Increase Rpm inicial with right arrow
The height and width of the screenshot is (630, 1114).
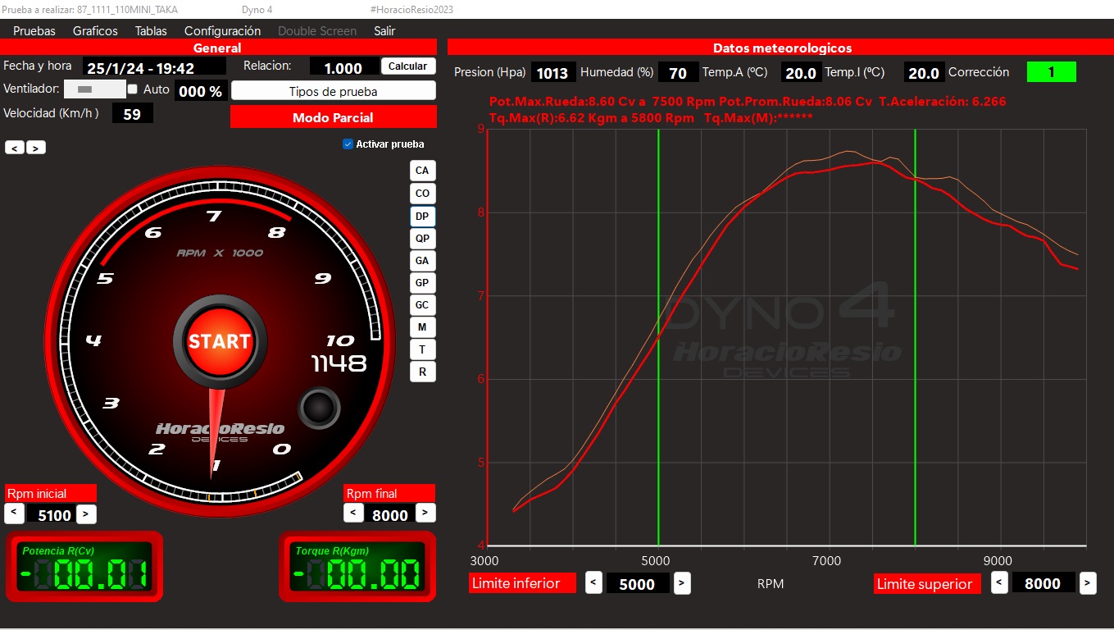86,514
